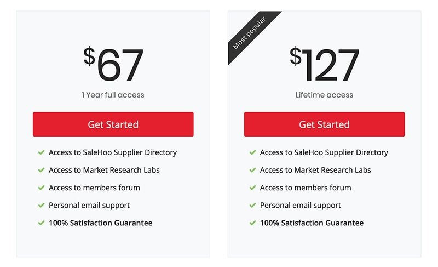
Task: Select the $67 price heading
Action: [x=113, y=64]
